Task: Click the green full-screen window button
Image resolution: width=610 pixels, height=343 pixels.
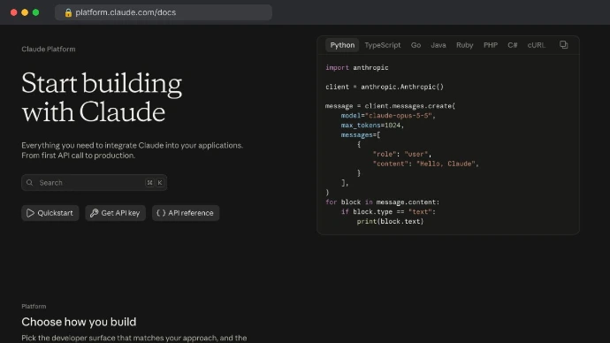Action: pos(35,12)
